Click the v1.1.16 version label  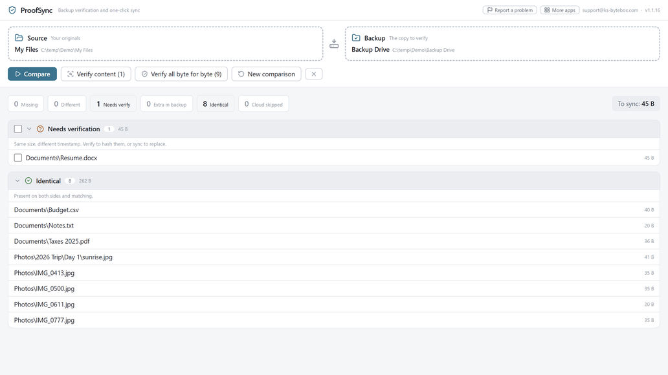pyautogui.click(x=652, y=10)
